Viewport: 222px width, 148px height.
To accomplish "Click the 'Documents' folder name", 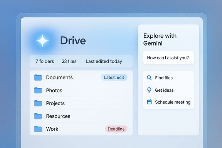I will (59, 77).
